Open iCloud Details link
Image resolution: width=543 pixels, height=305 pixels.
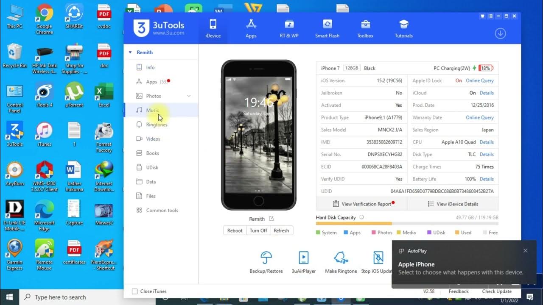click(x=487, y=93)
